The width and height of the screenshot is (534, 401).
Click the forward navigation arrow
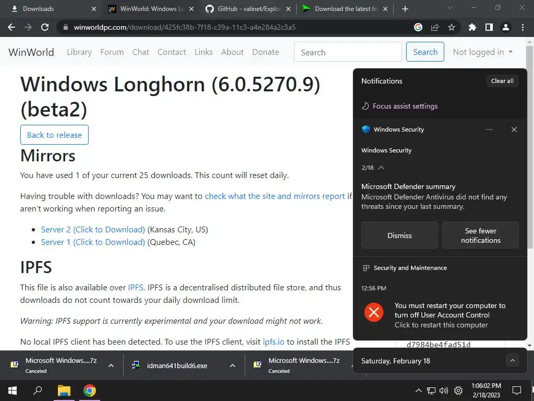pyautogui.click(x=28, y=27)
